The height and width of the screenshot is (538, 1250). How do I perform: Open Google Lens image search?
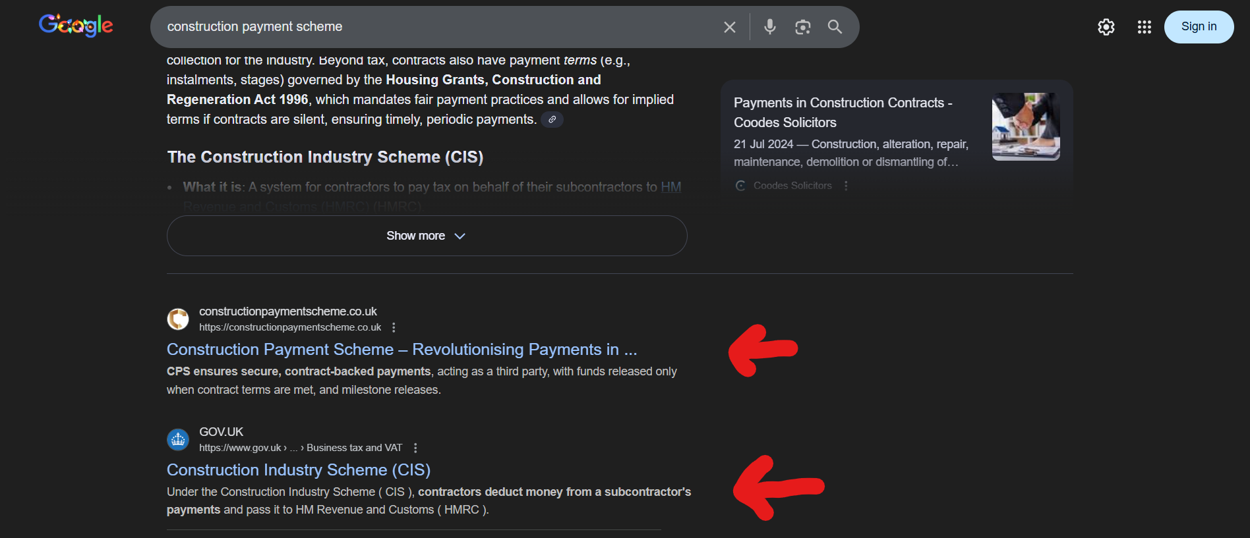pyautogui.click(x=802, y=27)
